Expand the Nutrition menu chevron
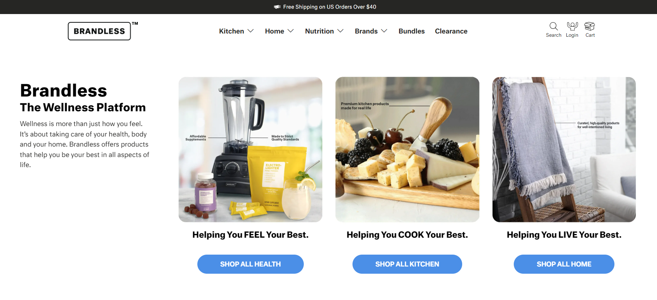 tap(340, 31)
